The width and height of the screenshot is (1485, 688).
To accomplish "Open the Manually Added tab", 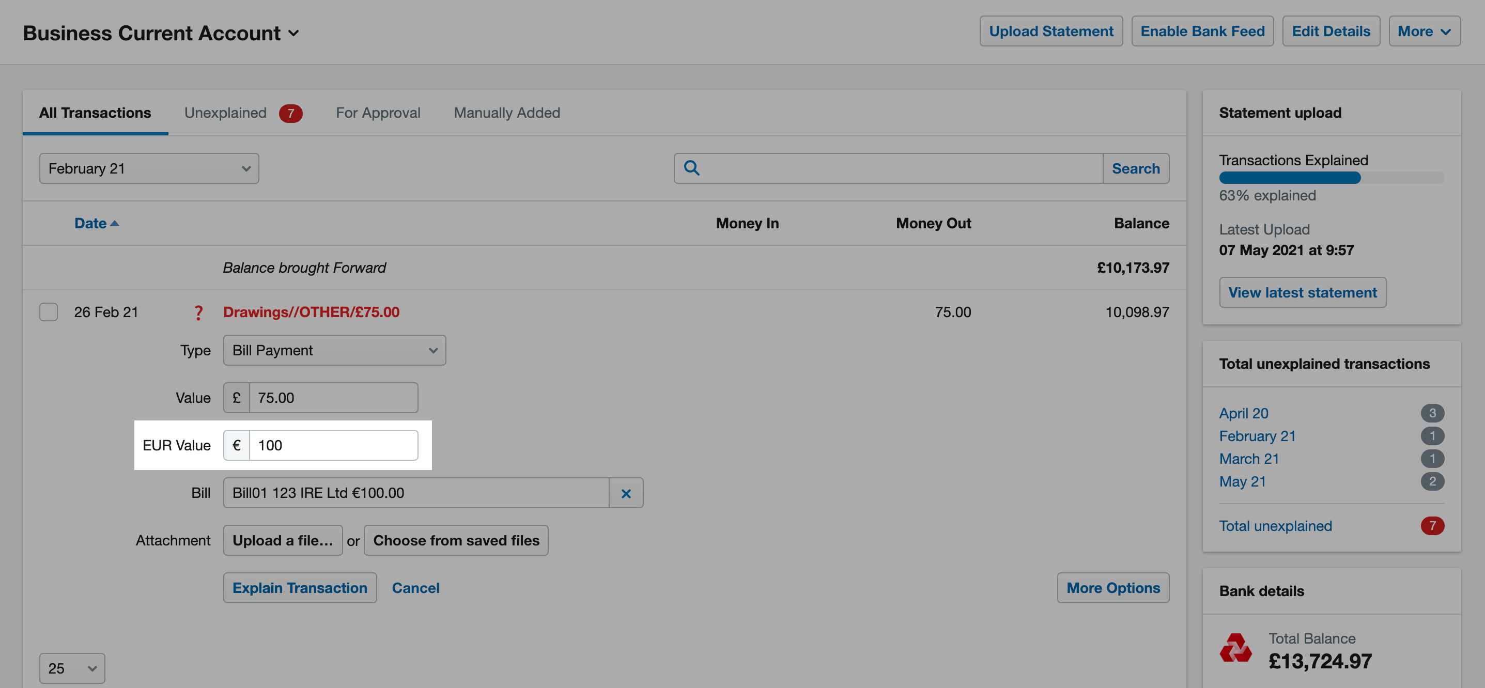I will (507, 113).
